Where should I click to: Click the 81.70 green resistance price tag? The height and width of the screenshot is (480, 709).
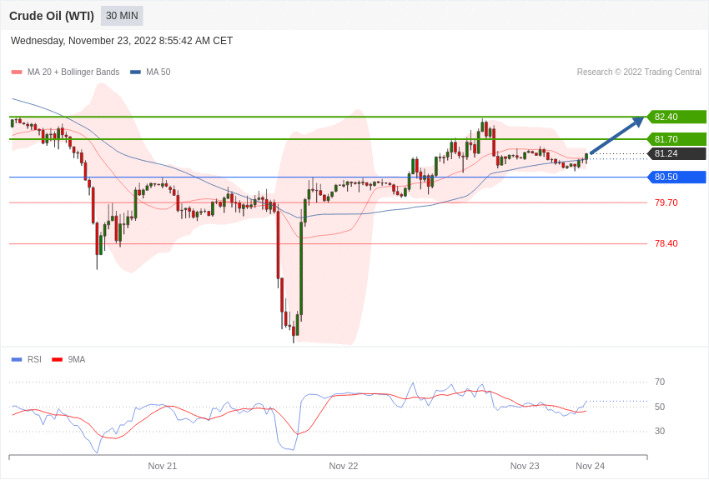[x=677, y=139]
